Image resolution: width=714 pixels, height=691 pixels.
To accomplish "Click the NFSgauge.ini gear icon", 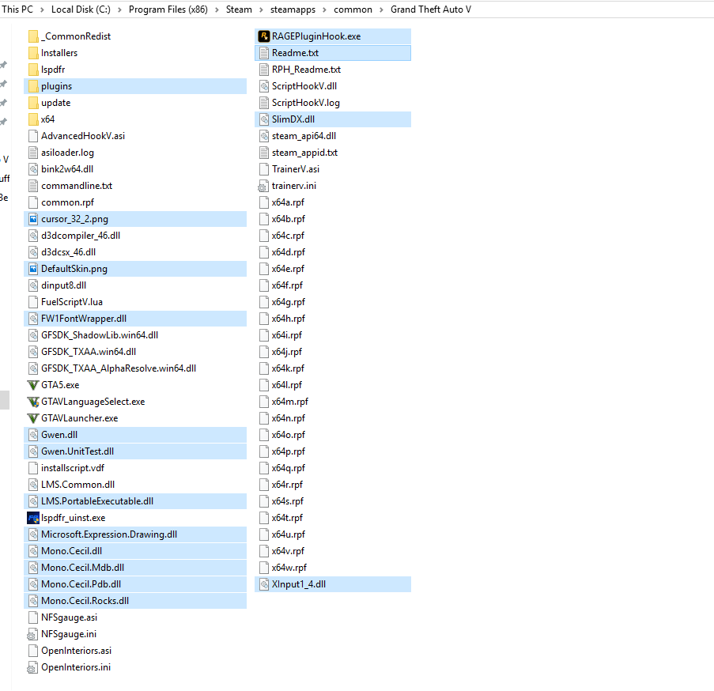I will (x=32, y=635).
